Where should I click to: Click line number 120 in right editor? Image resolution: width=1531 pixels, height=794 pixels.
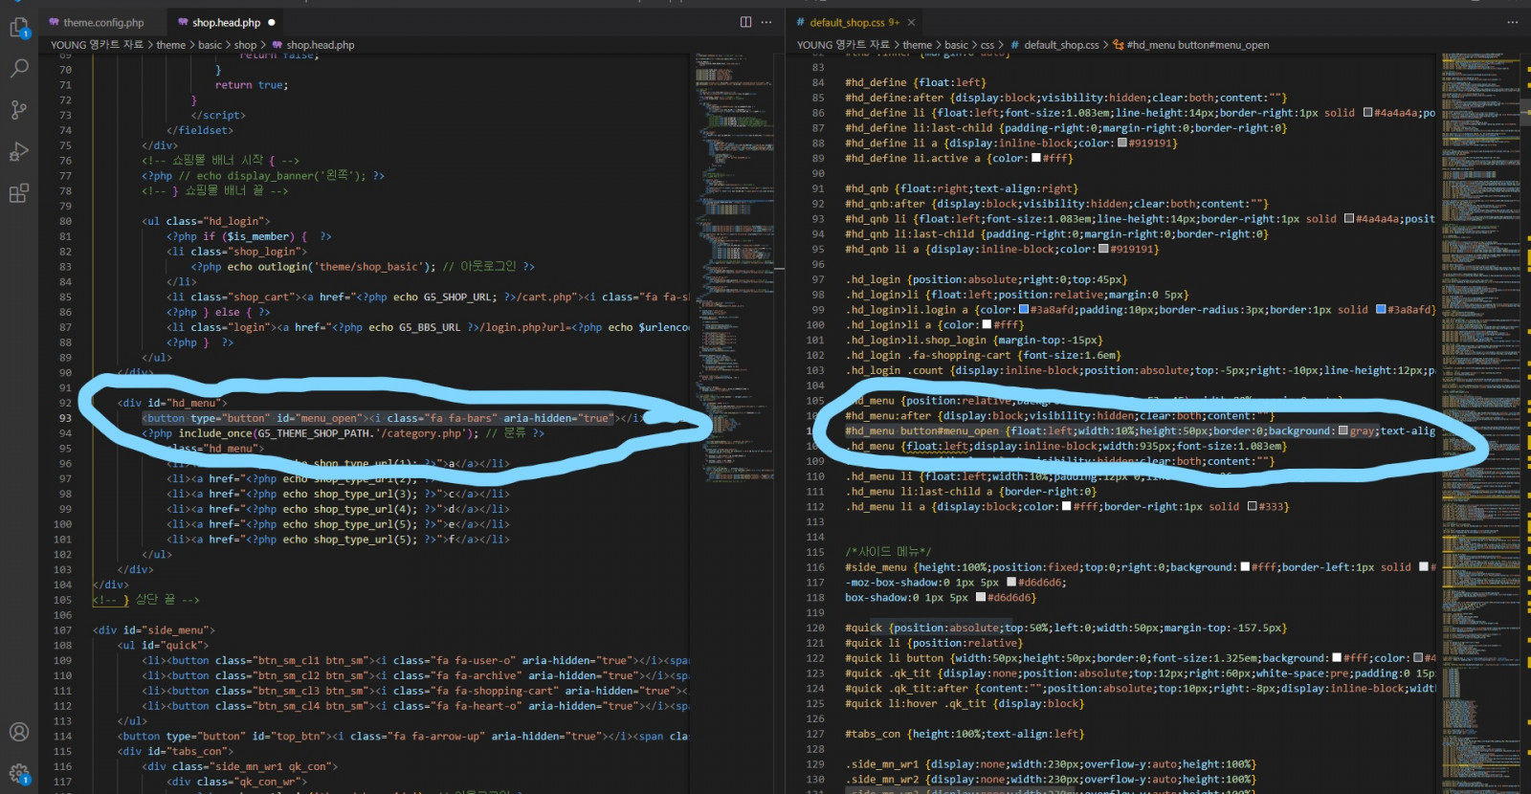815,629
